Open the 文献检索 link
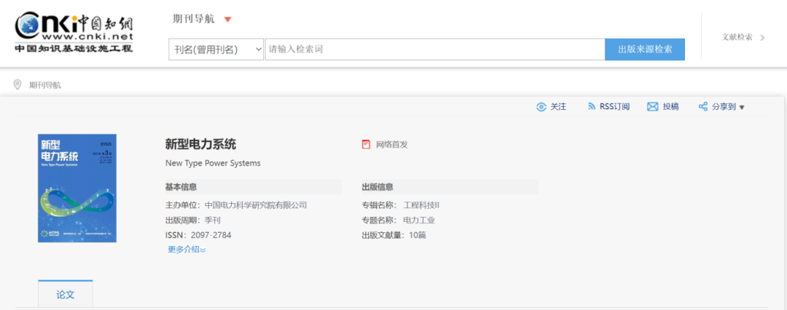The width and height of the screenshot is (787, 310). (x=737, y=37)
